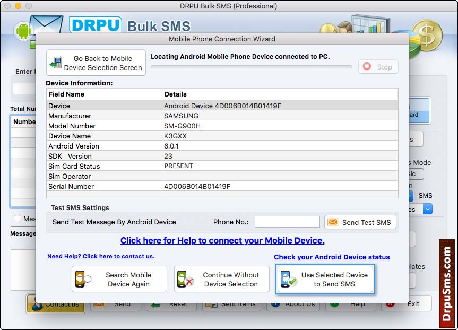Click the 6.0.1 version value
This screenshot has width=458, height=330.
171,146
